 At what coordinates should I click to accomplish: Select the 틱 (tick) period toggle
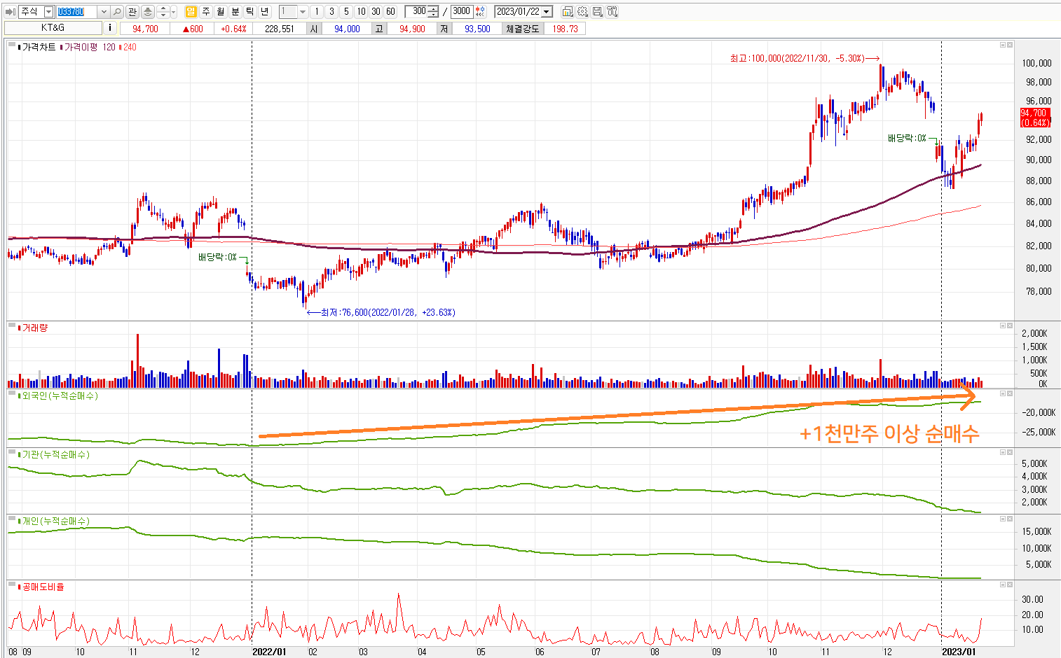click(x=250, y=12)
